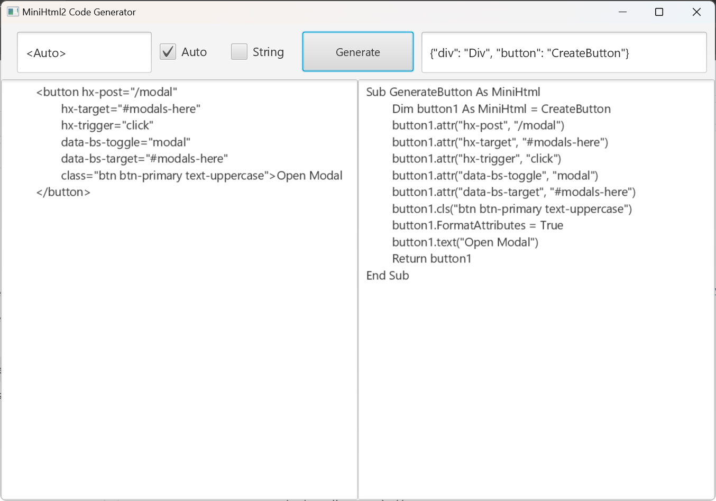Image resolution: width=716 pixels, height=501 pixels.
Task: Minimize the MiniHtml2 Code Generator window
Action: click(622, 12)
